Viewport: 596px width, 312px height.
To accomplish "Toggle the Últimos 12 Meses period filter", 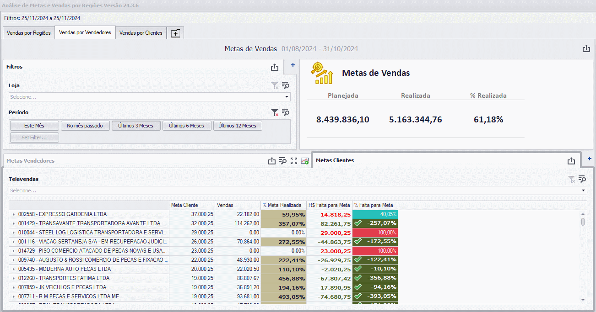I will click(x=238, y=126).
